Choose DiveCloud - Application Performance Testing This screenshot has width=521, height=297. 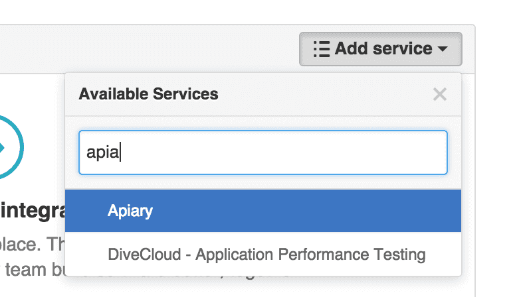(x=266, y=254)
